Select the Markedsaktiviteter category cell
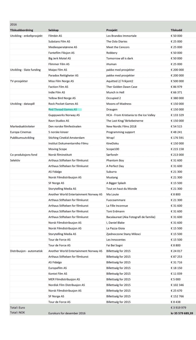 click(x=22, y=126)
